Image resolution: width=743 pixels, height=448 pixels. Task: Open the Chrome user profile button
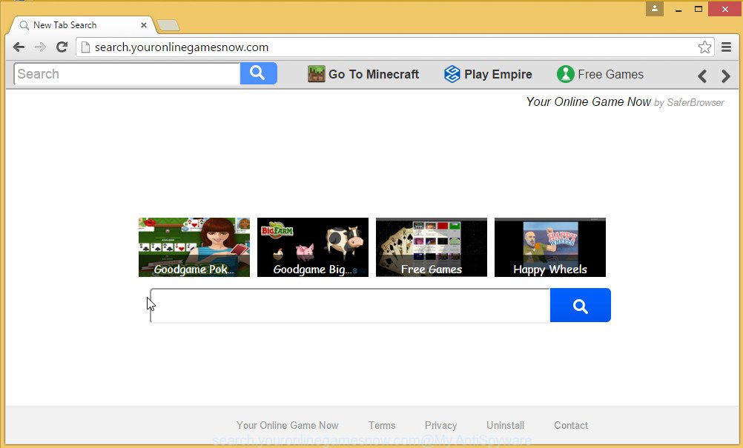click(655, 8)
